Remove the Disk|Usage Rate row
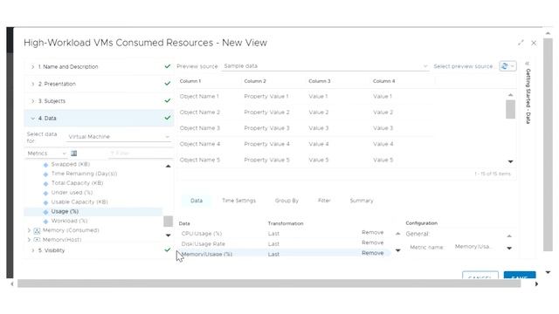559x314 pixels. click(373, 242)
